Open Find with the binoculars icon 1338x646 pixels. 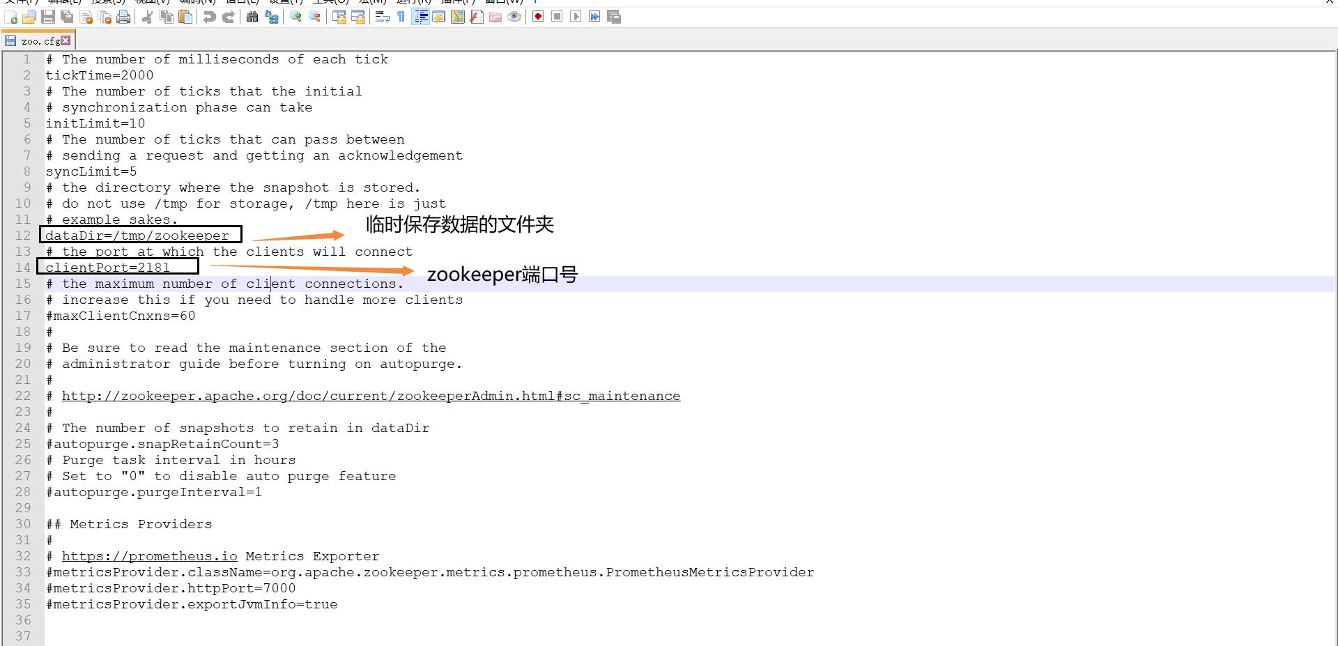252,17
